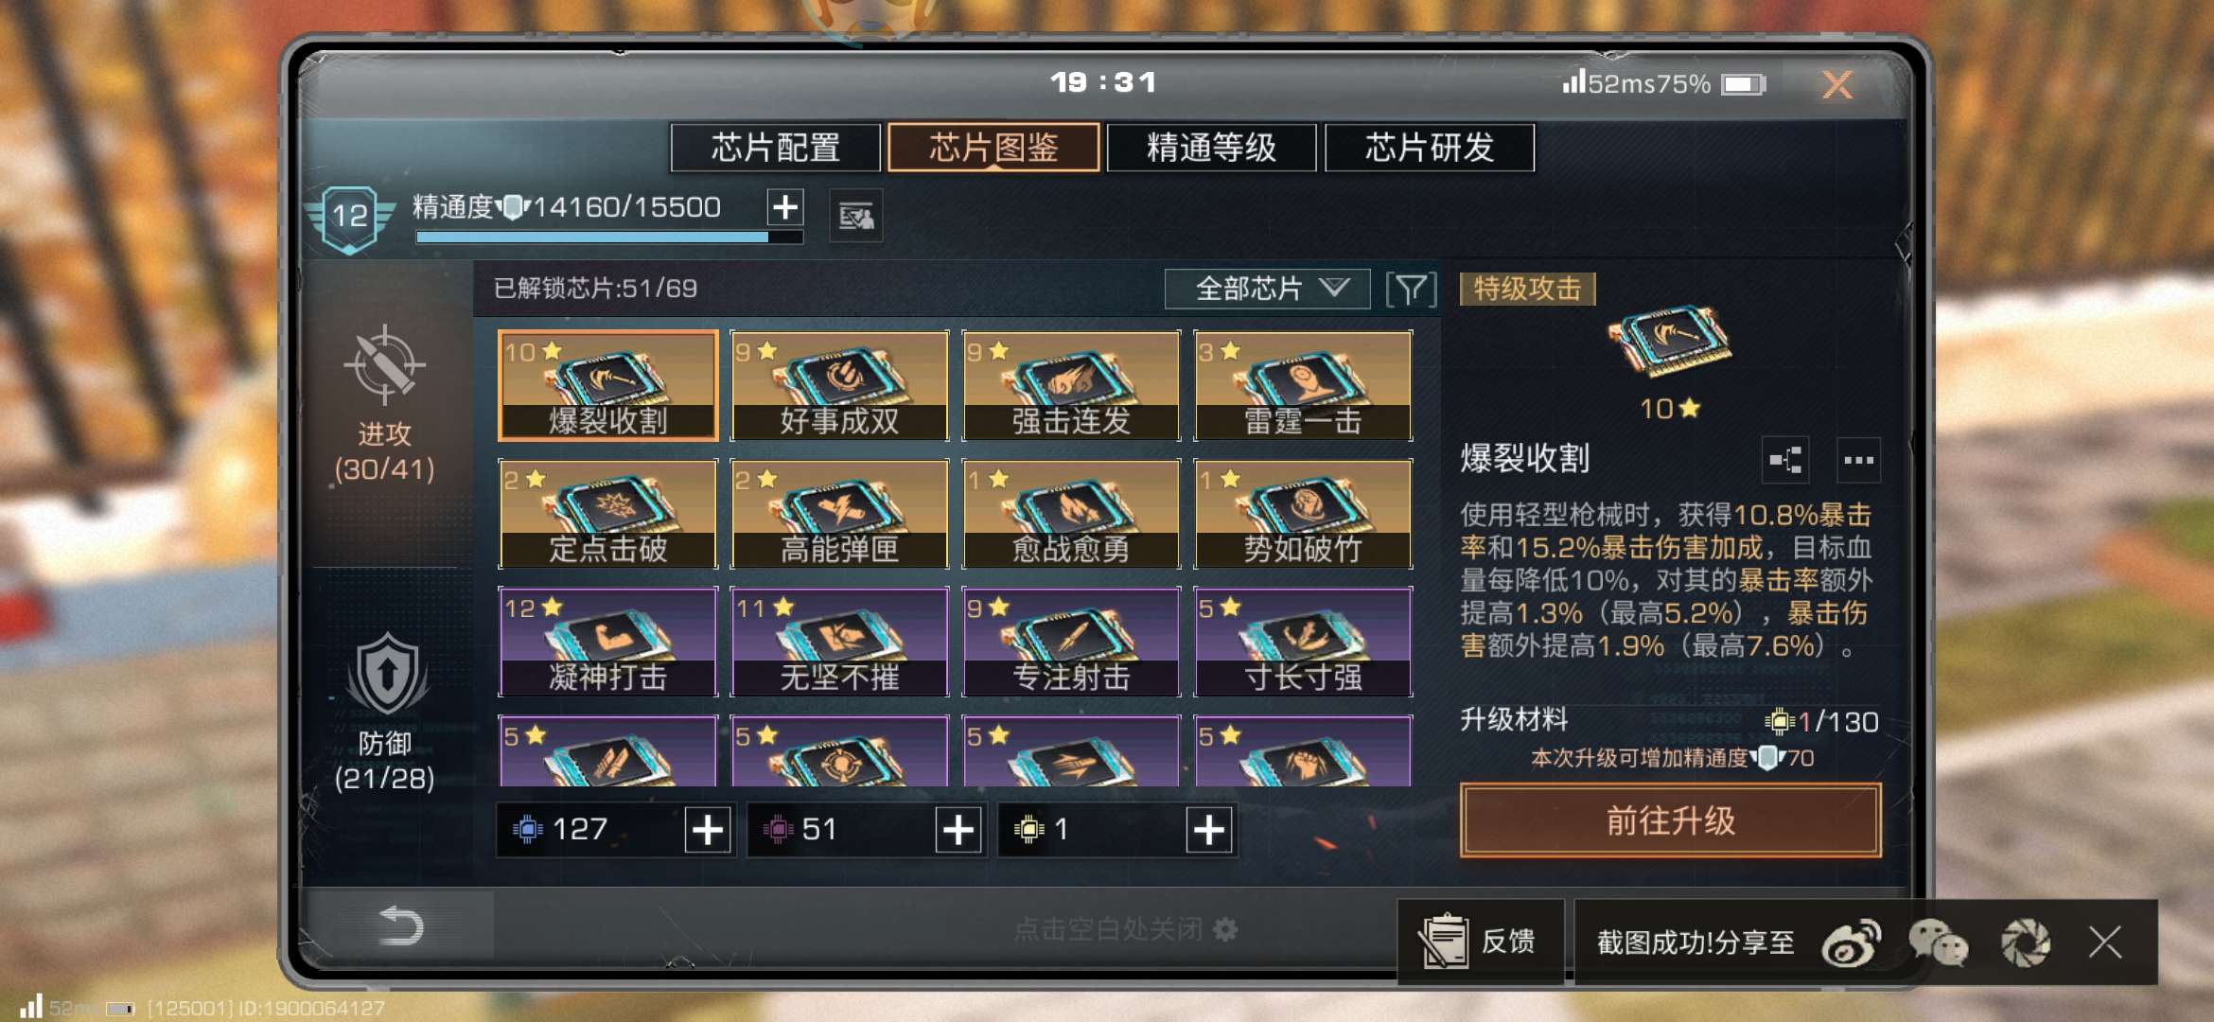Screen dimensions: 2214x1022
Task: Click the 反馈 feedback button
Action: (1480, 943)
